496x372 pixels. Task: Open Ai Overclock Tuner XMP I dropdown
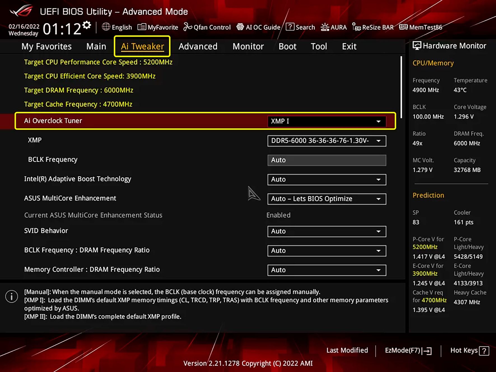[327, 121]
